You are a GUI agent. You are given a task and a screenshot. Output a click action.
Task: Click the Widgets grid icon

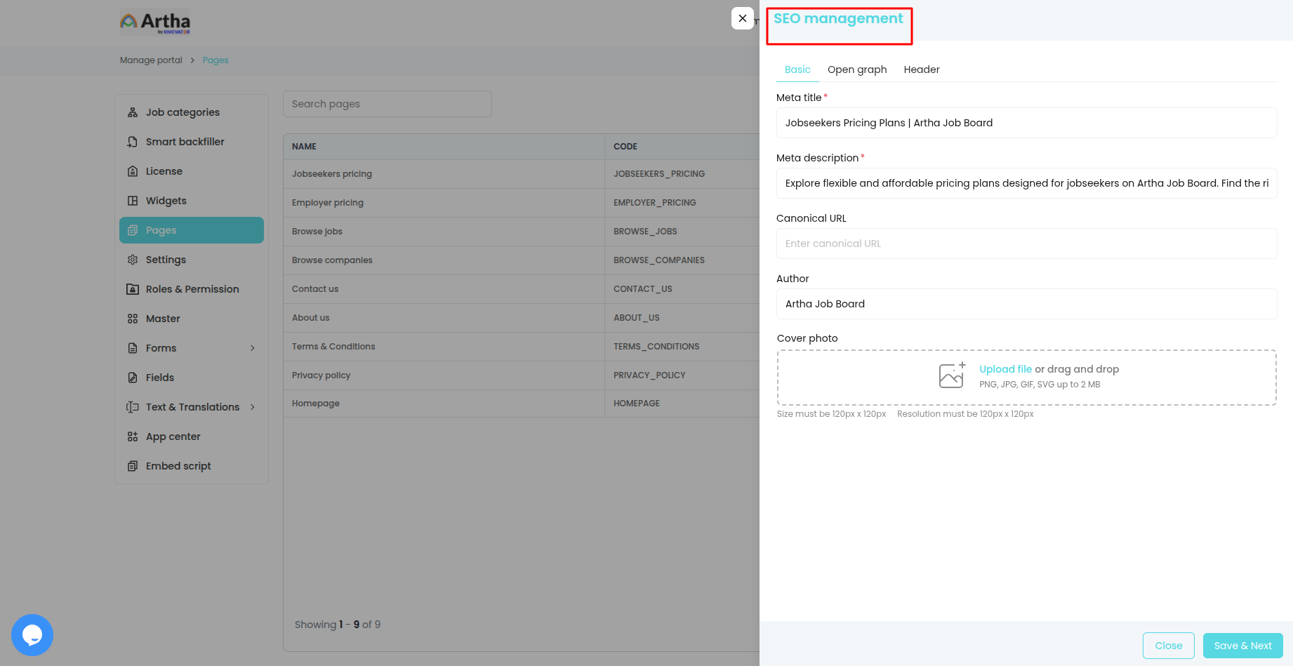(x=133, y=201)
